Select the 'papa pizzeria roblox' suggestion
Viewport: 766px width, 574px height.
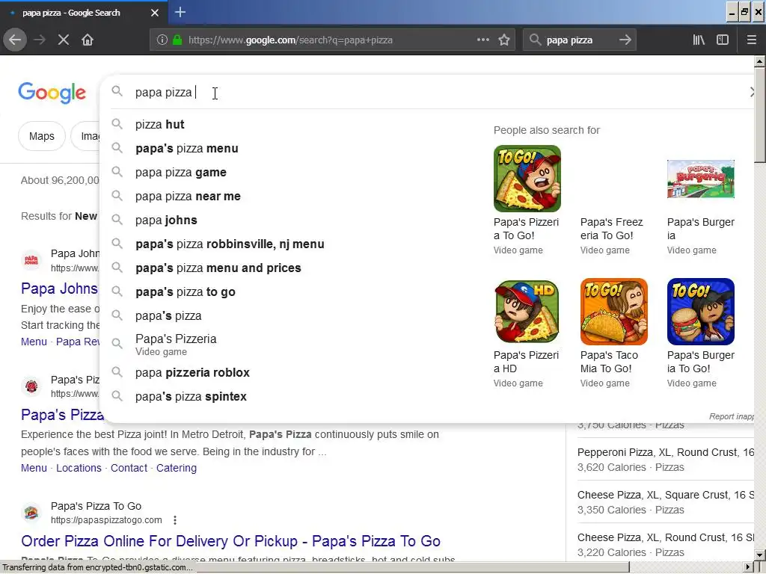[192, 372]
